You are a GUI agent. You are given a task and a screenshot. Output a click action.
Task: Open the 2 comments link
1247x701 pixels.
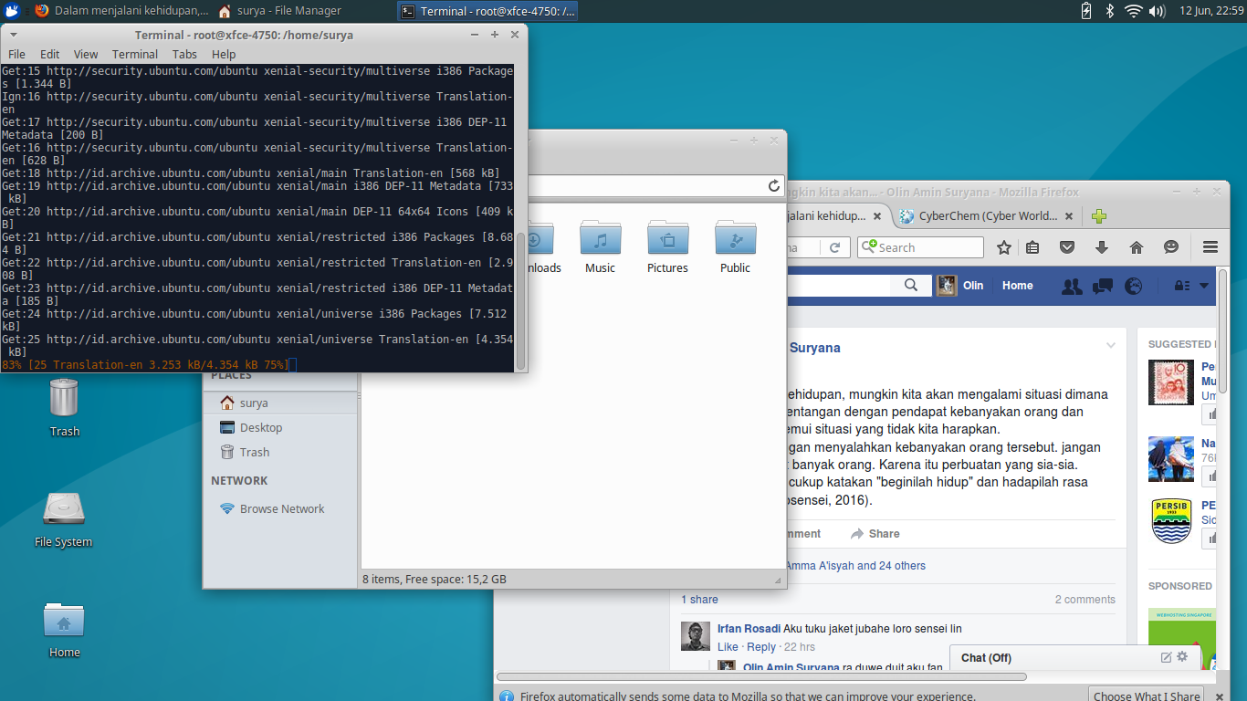pos(1085,599)
